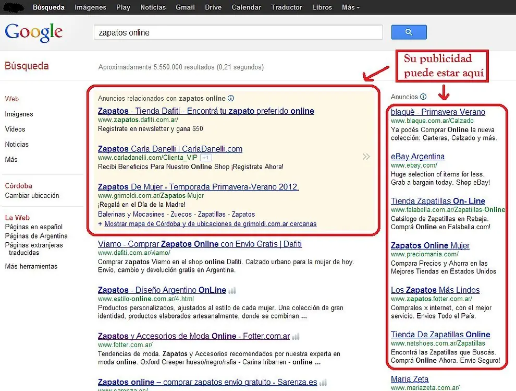Open the 'Tienda Zapatillas On- Line' ad
The image size is (516, 391).
(x=438, y=201)
